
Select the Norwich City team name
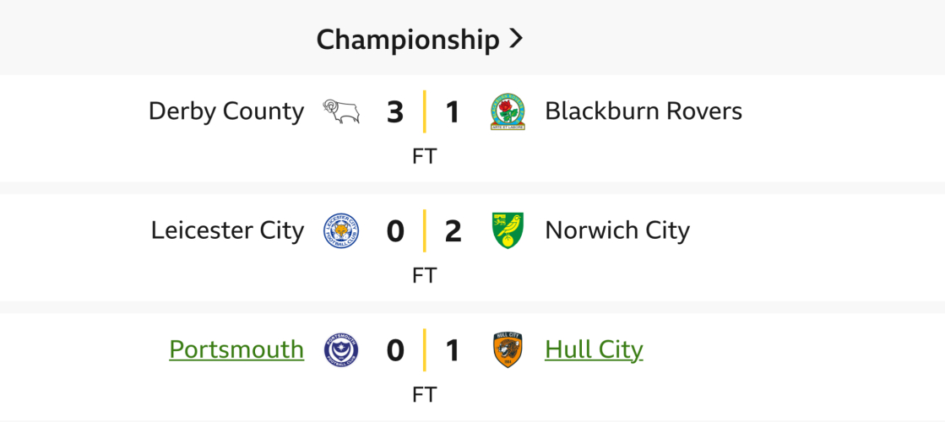pyautogui.click(x=617, y=230)
